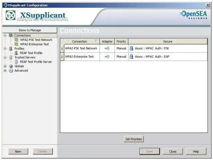Click the lock icon in the PSK row
Image resolution: width=213 pixels, height=160 pixels.
(x=131, y=48)
